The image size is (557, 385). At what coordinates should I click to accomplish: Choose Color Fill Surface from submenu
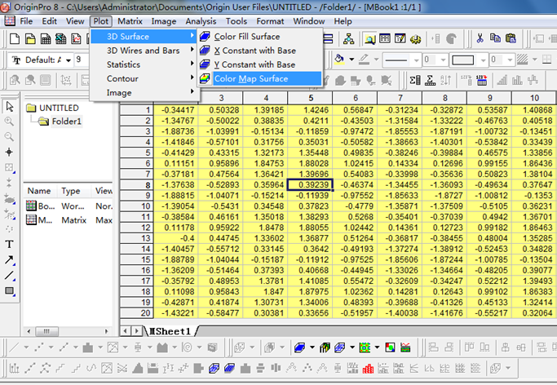click(260, 37)
